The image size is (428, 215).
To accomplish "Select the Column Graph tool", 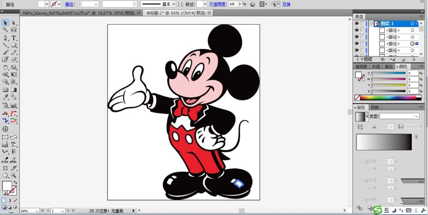I will coord(14,106).
